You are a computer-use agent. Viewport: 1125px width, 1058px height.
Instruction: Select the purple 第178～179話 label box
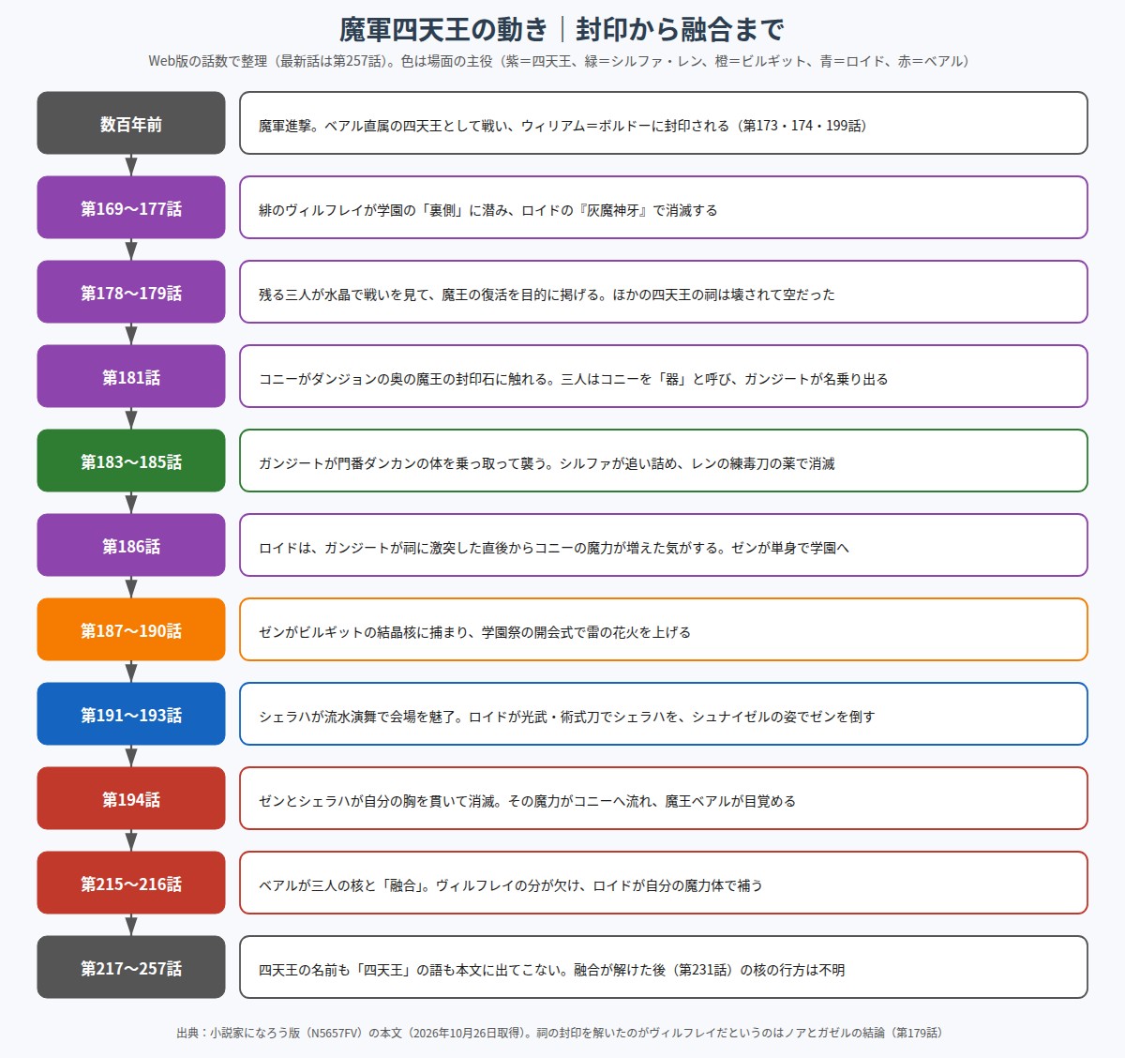coord(131,292)
